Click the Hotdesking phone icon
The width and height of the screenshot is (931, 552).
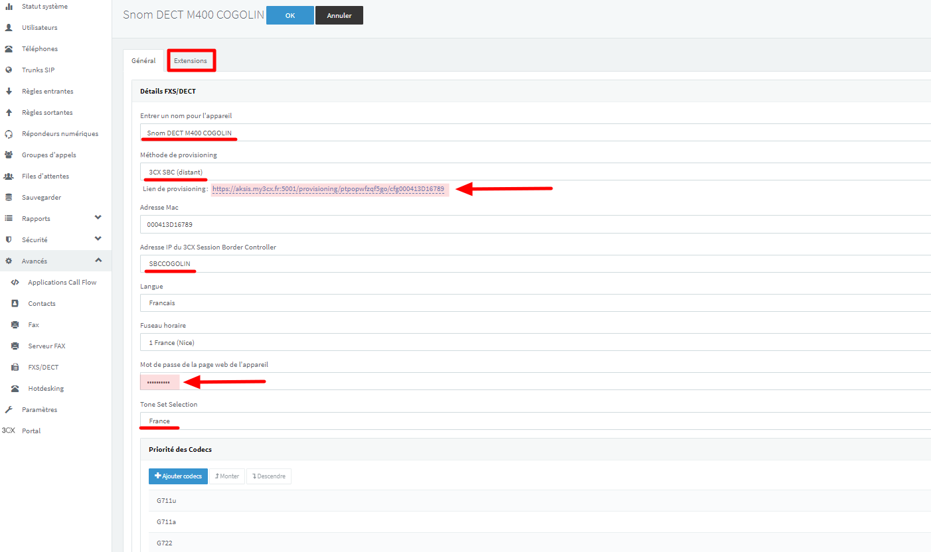(x=15, y=389)
